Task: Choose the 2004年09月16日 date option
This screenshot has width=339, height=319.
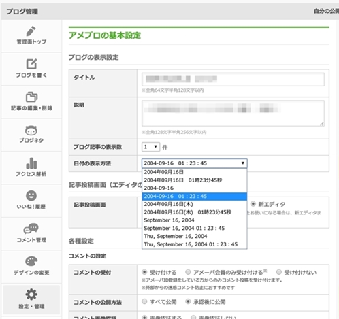Action: coord(195,172)
